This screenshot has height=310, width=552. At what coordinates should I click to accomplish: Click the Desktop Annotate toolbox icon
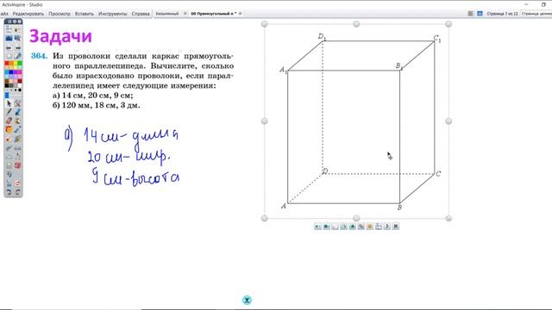(x=9, y=38)
